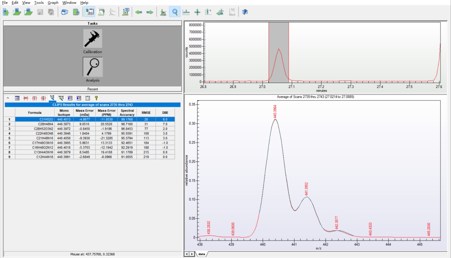Click the TIC chromatogram icon
The width and height of the screenshot is (451, 258).
(x=232, y=12)
